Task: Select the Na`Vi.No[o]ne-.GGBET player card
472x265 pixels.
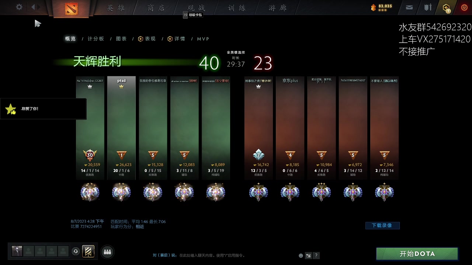Action: pyautogui.click(x=90, y=128)
